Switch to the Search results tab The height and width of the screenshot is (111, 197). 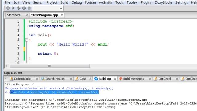(x=55, y=79)
